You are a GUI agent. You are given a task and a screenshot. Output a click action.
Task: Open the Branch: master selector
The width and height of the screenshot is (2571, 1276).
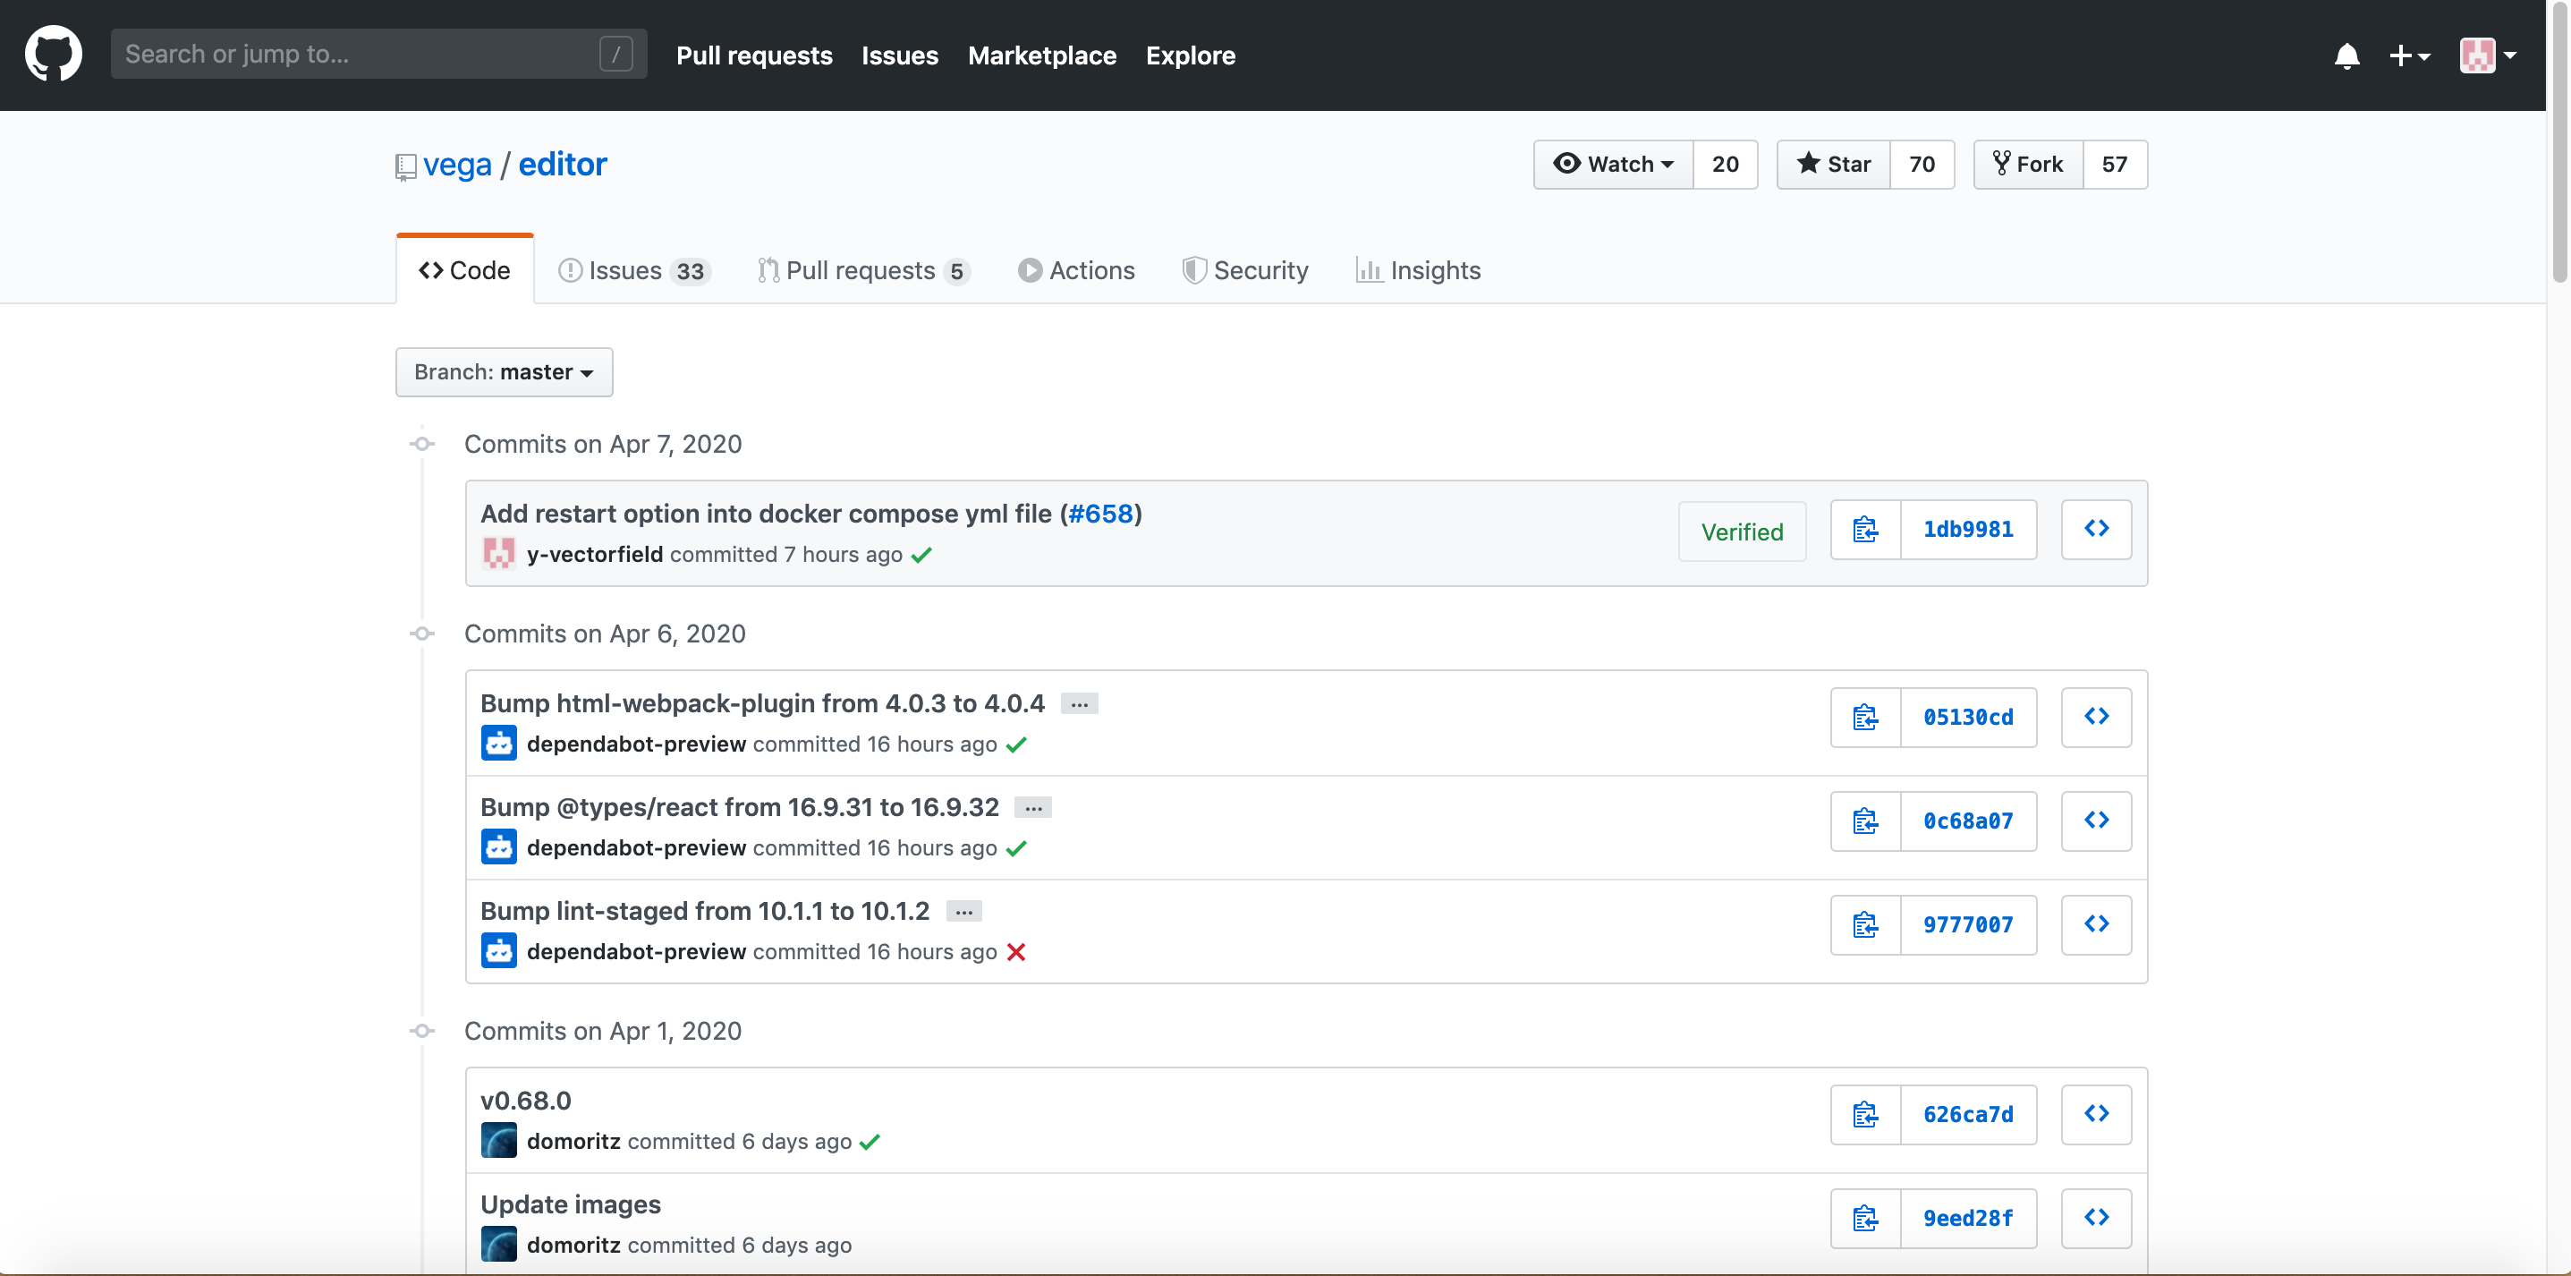pos(504,372)
